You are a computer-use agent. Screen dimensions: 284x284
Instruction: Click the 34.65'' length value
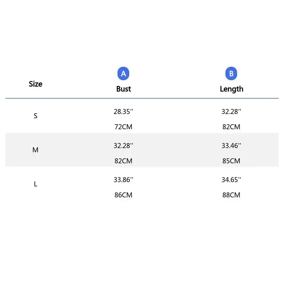click(x=231, y=180)
